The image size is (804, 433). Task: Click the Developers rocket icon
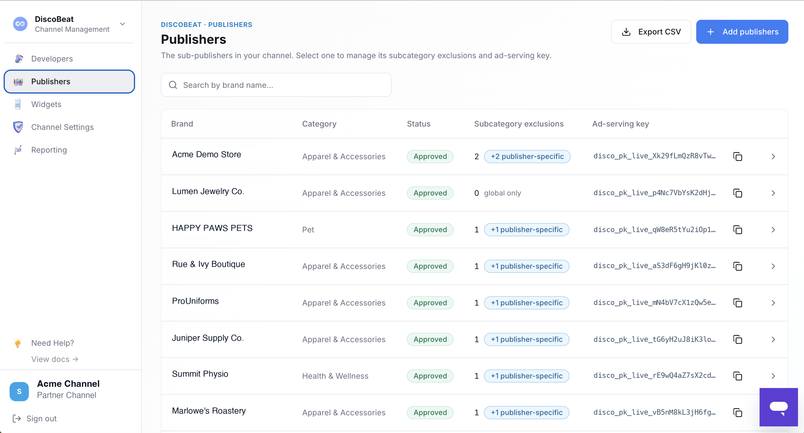18,58
